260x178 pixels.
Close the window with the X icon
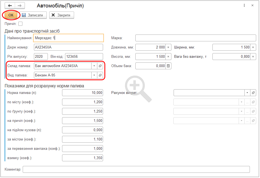click(x=252, y=5)
